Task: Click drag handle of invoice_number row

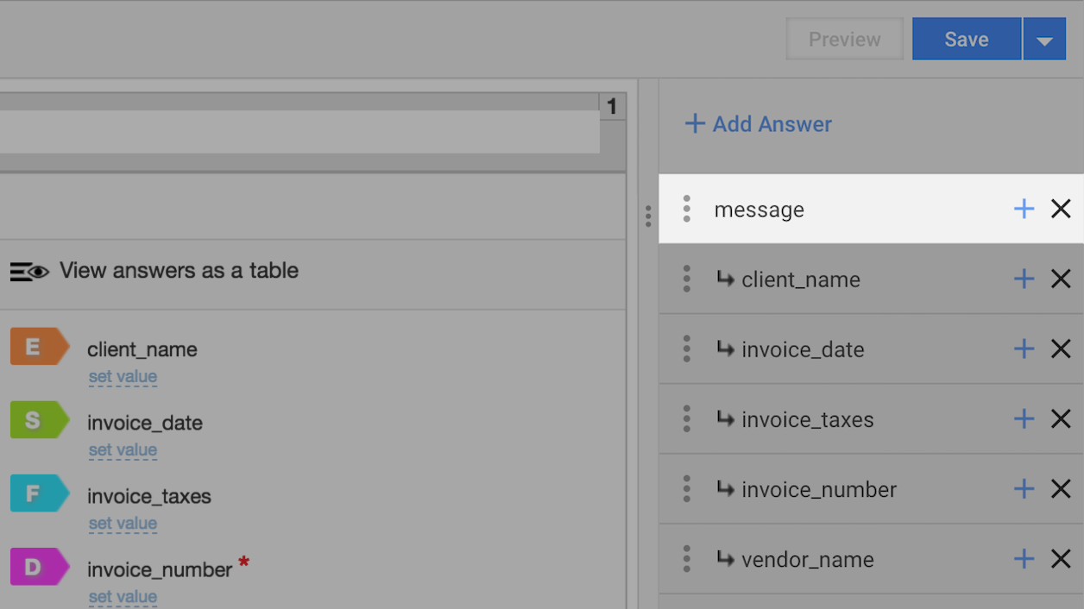Action: point(687,488)
